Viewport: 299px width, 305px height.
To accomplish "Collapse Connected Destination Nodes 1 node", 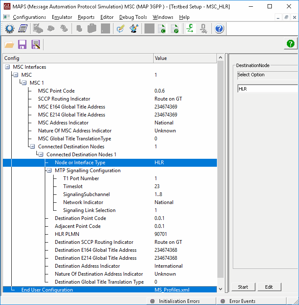I will (x=41, y=155).
